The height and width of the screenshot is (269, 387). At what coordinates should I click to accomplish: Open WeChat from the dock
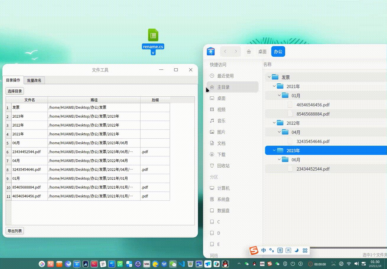[173, 264]
